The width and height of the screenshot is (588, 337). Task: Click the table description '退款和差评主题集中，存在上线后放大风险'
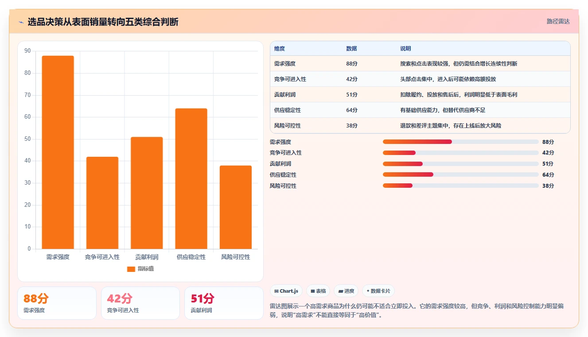point(451,126)
